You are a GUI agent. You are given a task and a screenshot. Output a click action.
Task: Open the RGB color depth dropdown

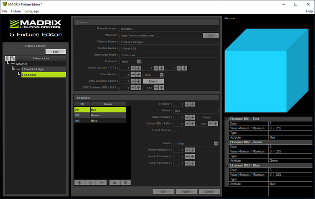click(x=162, y=75)
